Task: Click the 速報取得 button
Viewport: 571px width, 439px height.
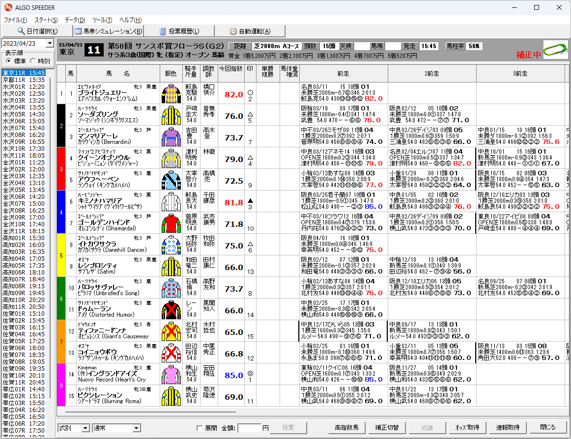Action: pyautogui.click(x=508, y=428)
